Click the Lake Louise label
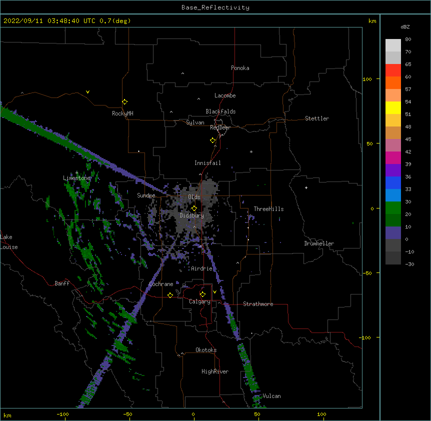 9,242
